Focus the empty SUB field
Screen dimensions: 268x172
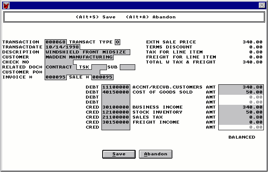tap(127, 67)
